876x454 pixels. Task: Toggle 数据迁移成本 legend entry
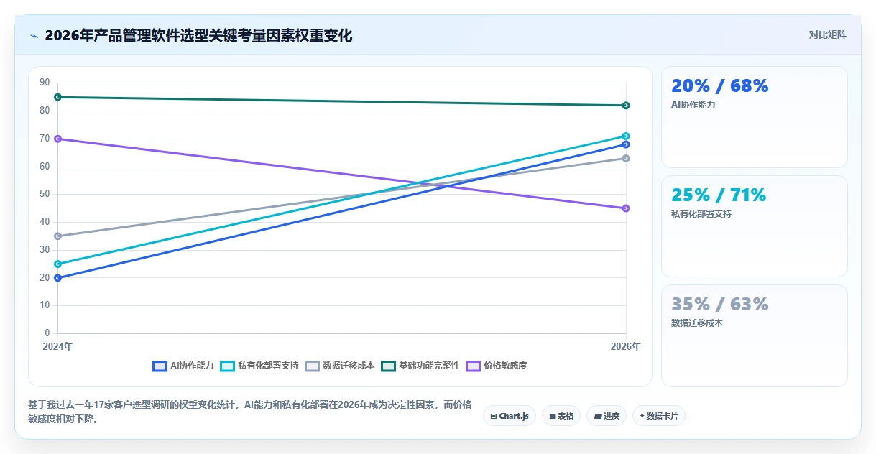[340, 366]
